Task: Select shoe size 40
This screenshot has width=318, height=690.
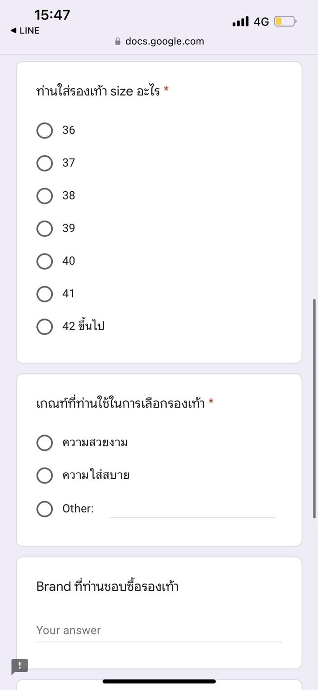Action: (x=44, y=261)
